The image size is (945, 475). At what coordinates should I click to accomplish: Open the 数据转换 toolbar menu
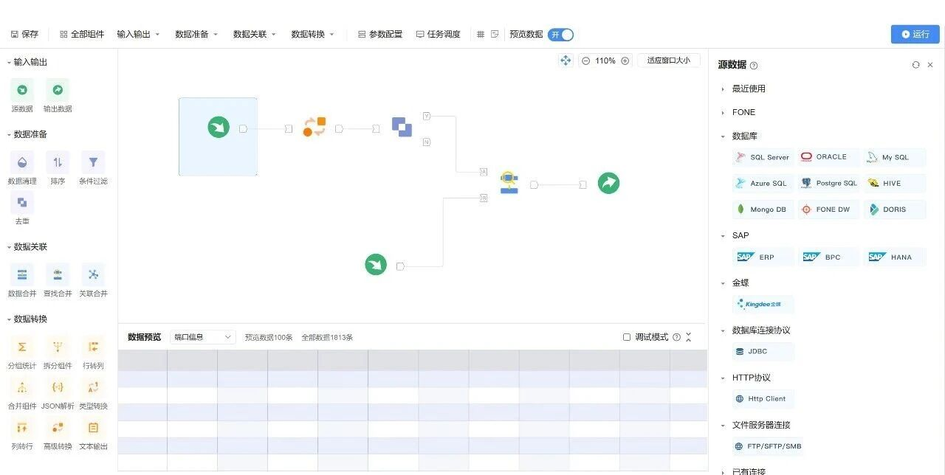tap(312, 35)
